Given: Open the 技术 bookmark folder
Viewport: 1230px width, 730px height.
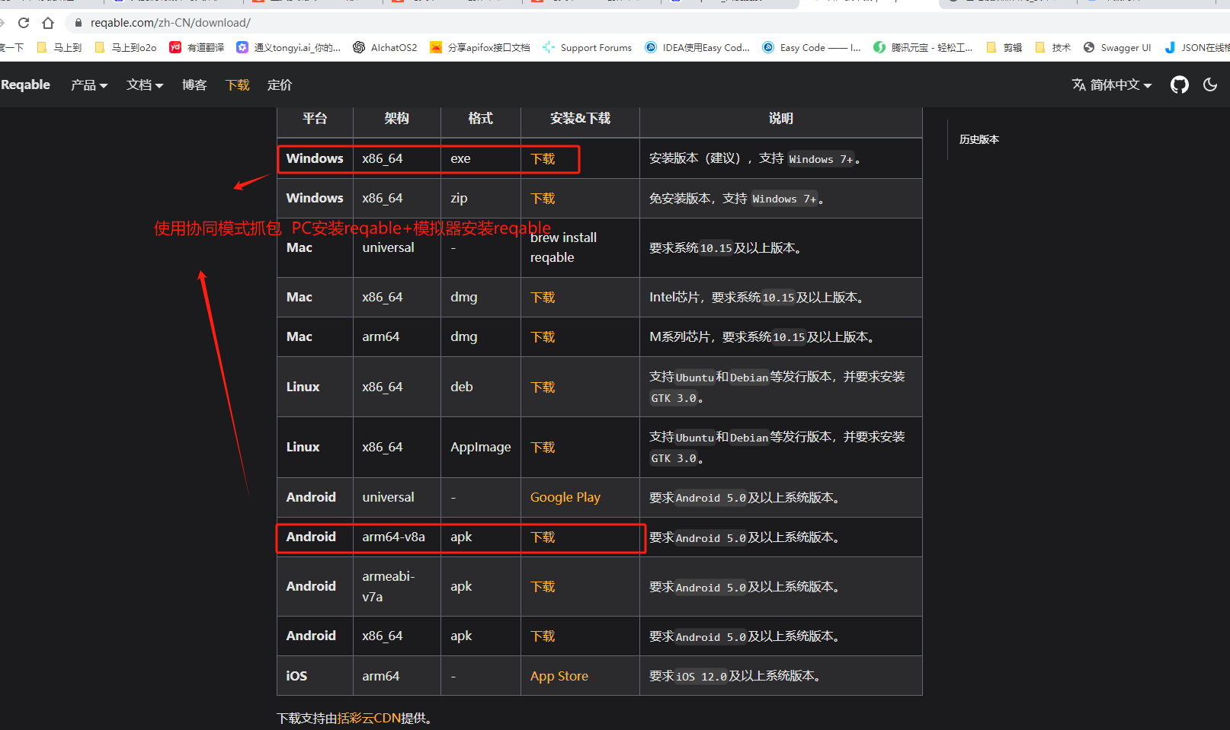Looking at the screenshot, I should [x=1052, y=47].
